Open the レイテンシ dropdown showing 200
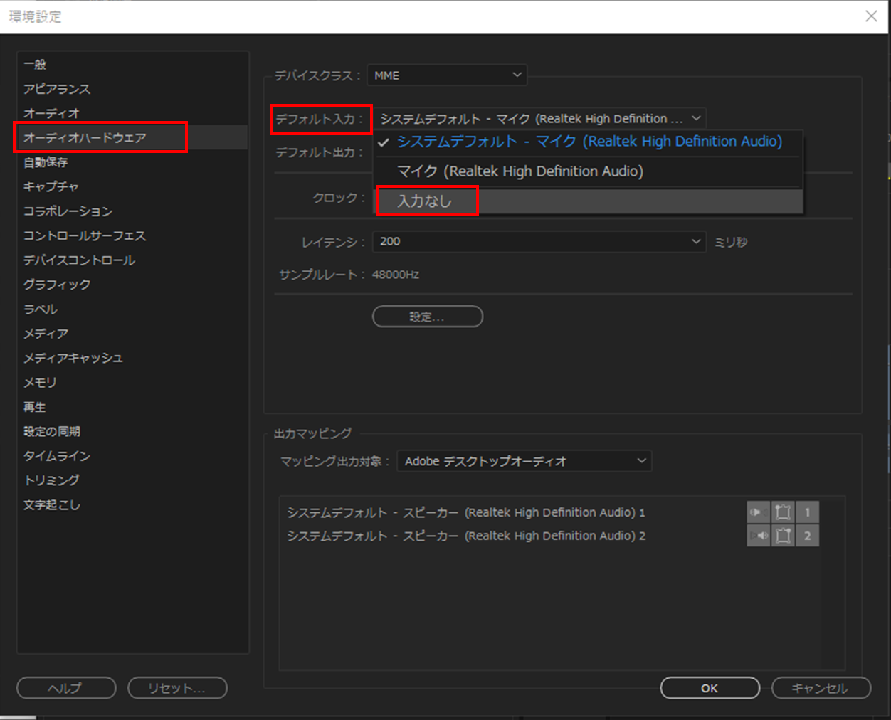Screen dimensions: 891x720 tap(539, 242)
